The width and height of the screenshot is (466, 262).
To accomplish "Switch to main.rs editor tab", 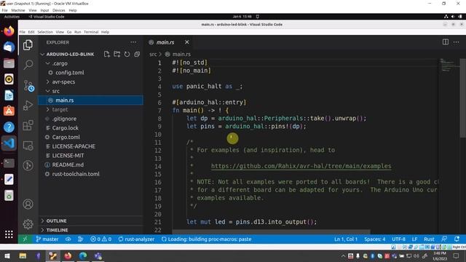I will click(165, 42).
